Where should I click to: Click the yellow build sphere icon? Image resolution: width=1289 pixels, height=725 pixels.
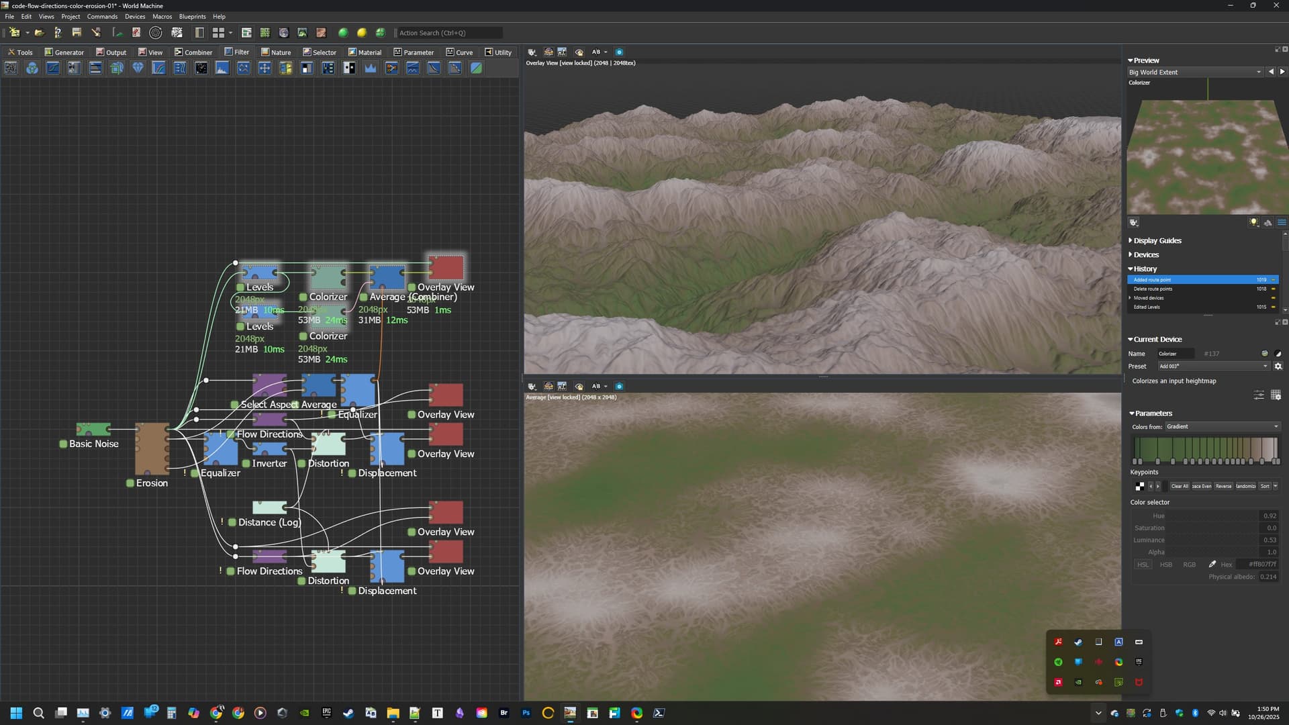(362, 32)
